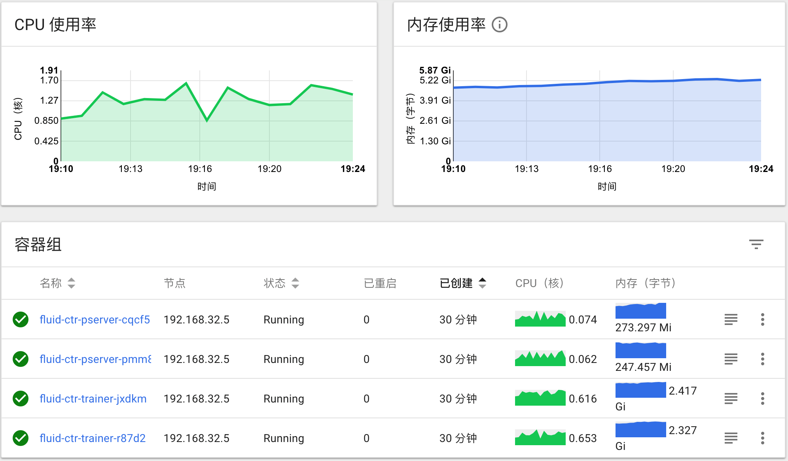Click node IP in fluid-ctr-pserver-cqcf5 row

click(197, 319)
